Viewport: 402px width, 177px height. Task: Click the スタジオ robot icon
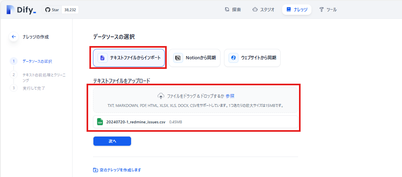255,10
